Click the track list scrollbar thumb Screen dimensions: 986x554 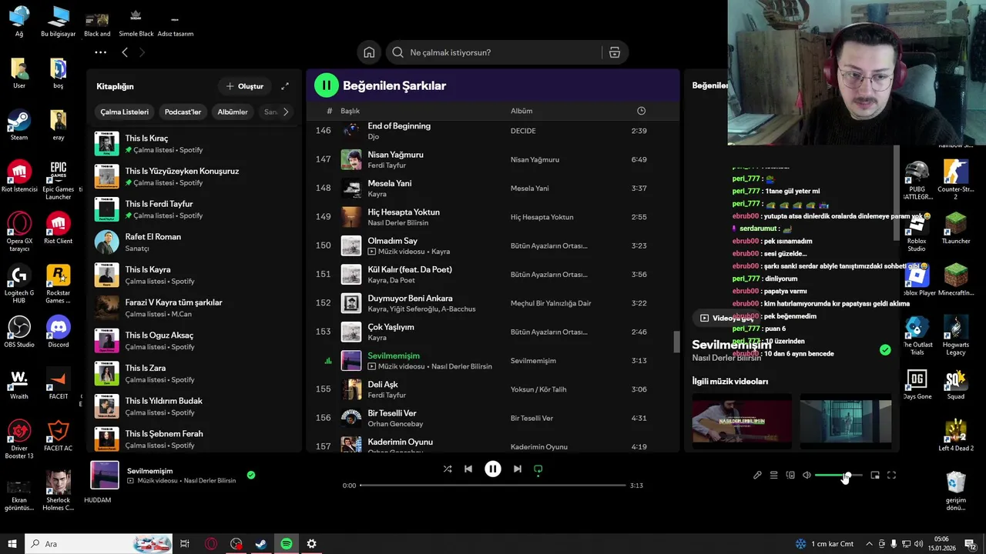pyautogui.click(x=676, y=342)
